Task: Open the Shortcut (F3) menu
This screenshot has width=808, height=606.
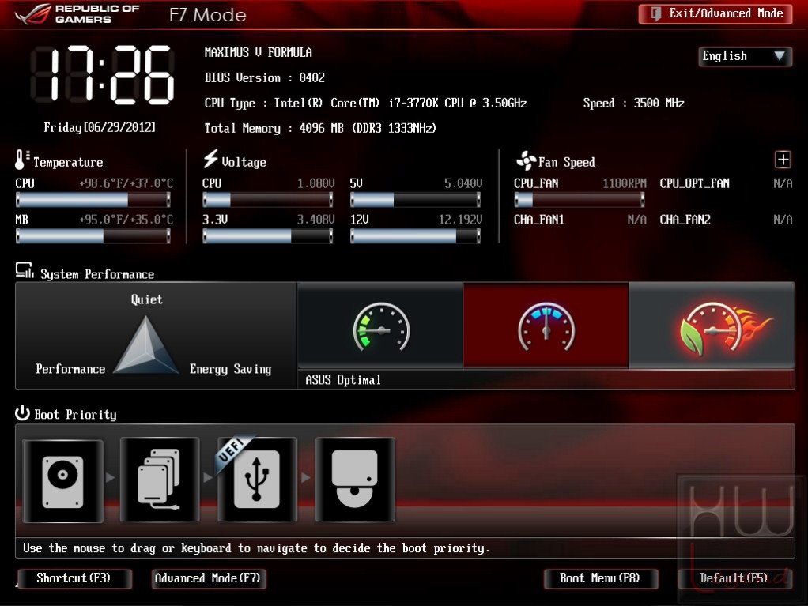Action: click(x=74, y=578)
